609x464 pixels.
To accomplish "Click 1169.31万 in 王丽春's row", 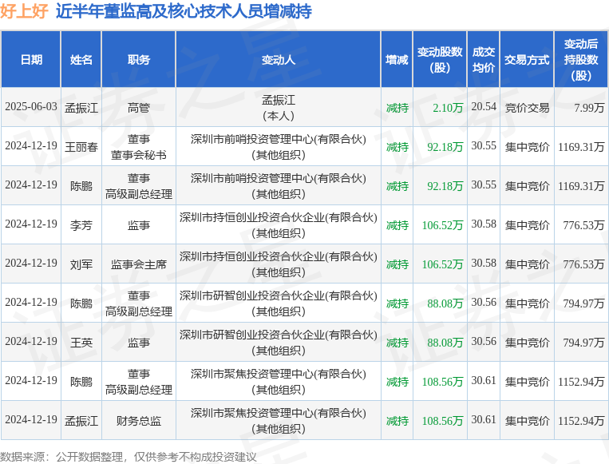I will point(581,146).
